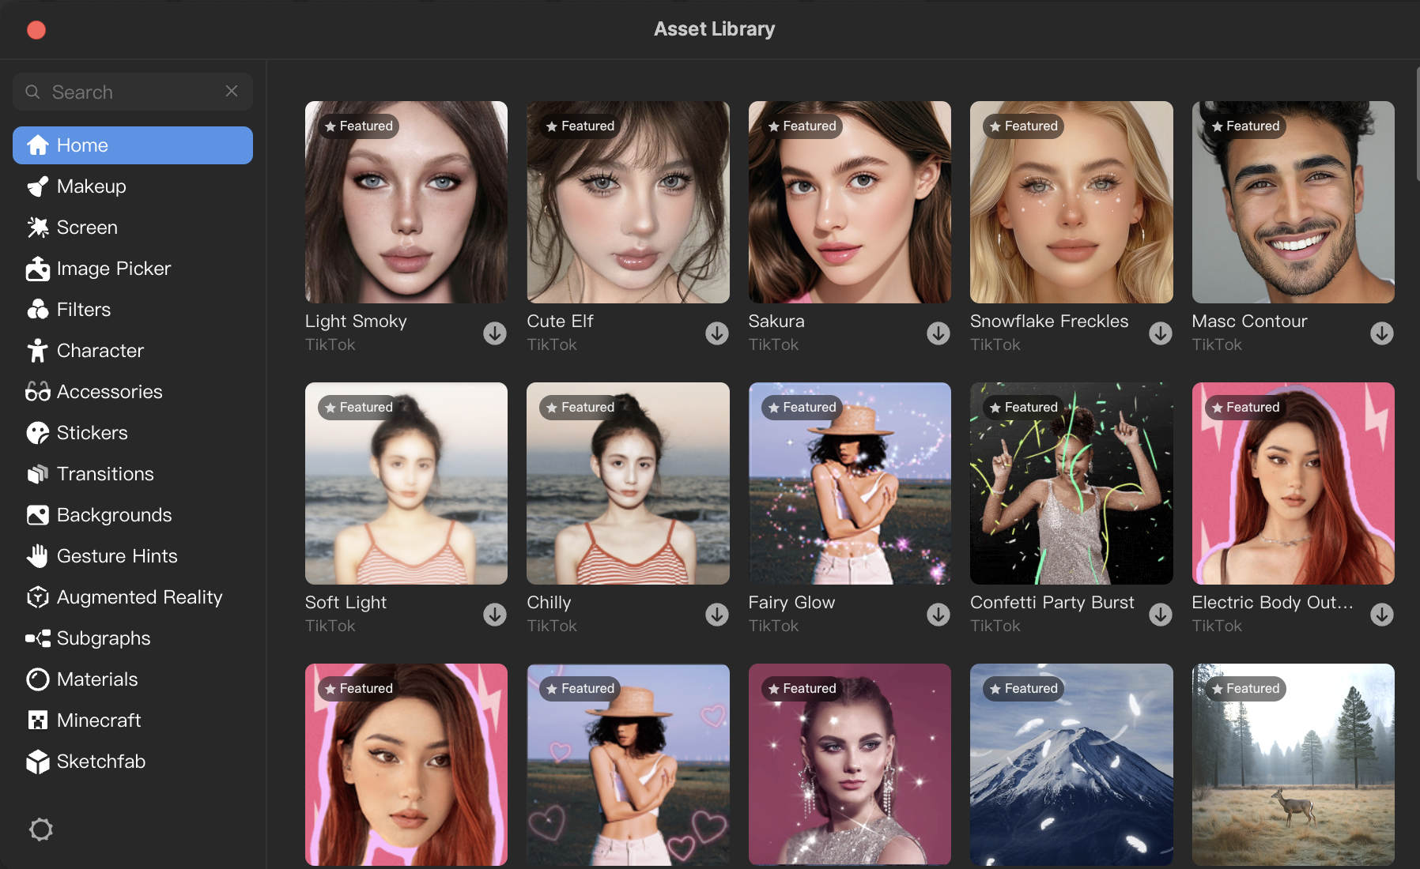
Task: Open the Cute Elf thumbnail
Action: (x=628, y=202)
